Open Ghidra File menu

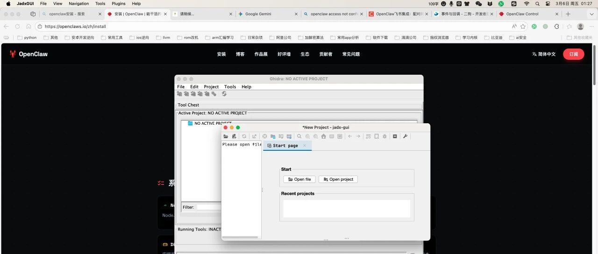coord(181,87)
